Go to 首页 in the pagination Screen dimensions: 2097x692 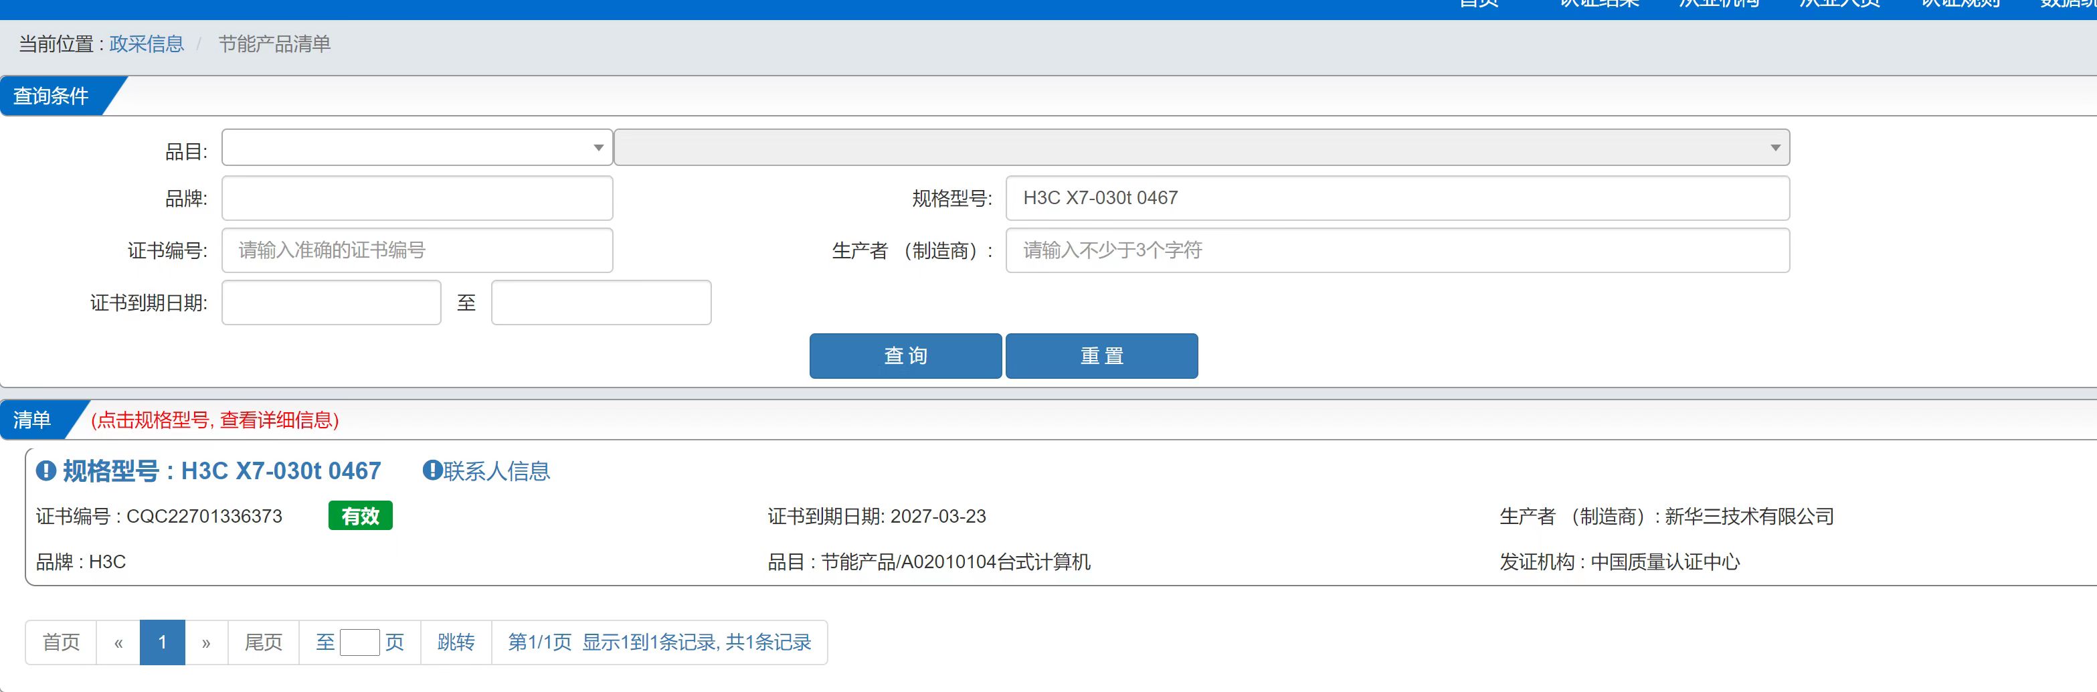click(x=61, y=642)
